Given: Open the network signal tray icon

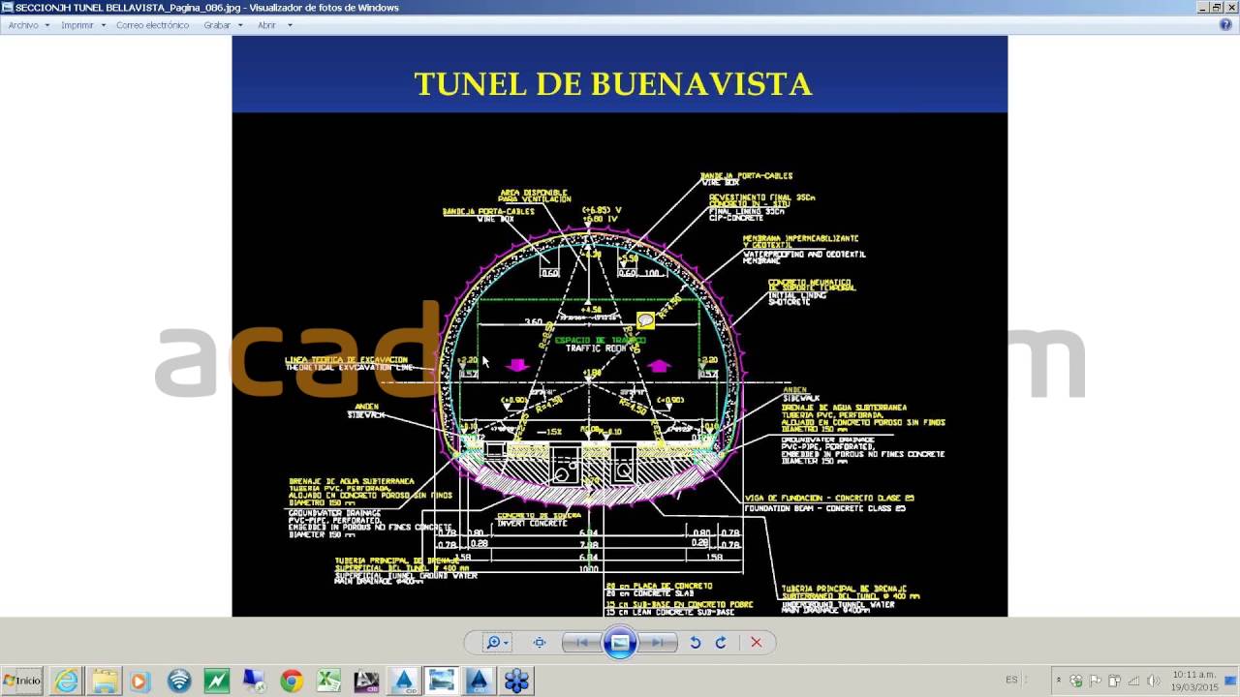Looking at the screenshot, I should (x=1133, y=681).
